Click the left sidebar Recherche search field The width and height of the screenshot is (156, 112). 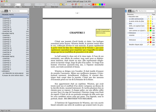pos(18,11)
